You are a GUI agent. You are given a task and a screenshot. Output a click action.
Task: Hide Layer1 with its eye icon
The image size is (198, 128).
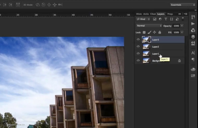point(138,54)
